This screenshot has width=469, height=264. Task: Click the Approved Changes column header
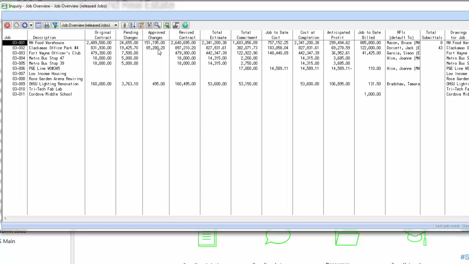[156, 35]
